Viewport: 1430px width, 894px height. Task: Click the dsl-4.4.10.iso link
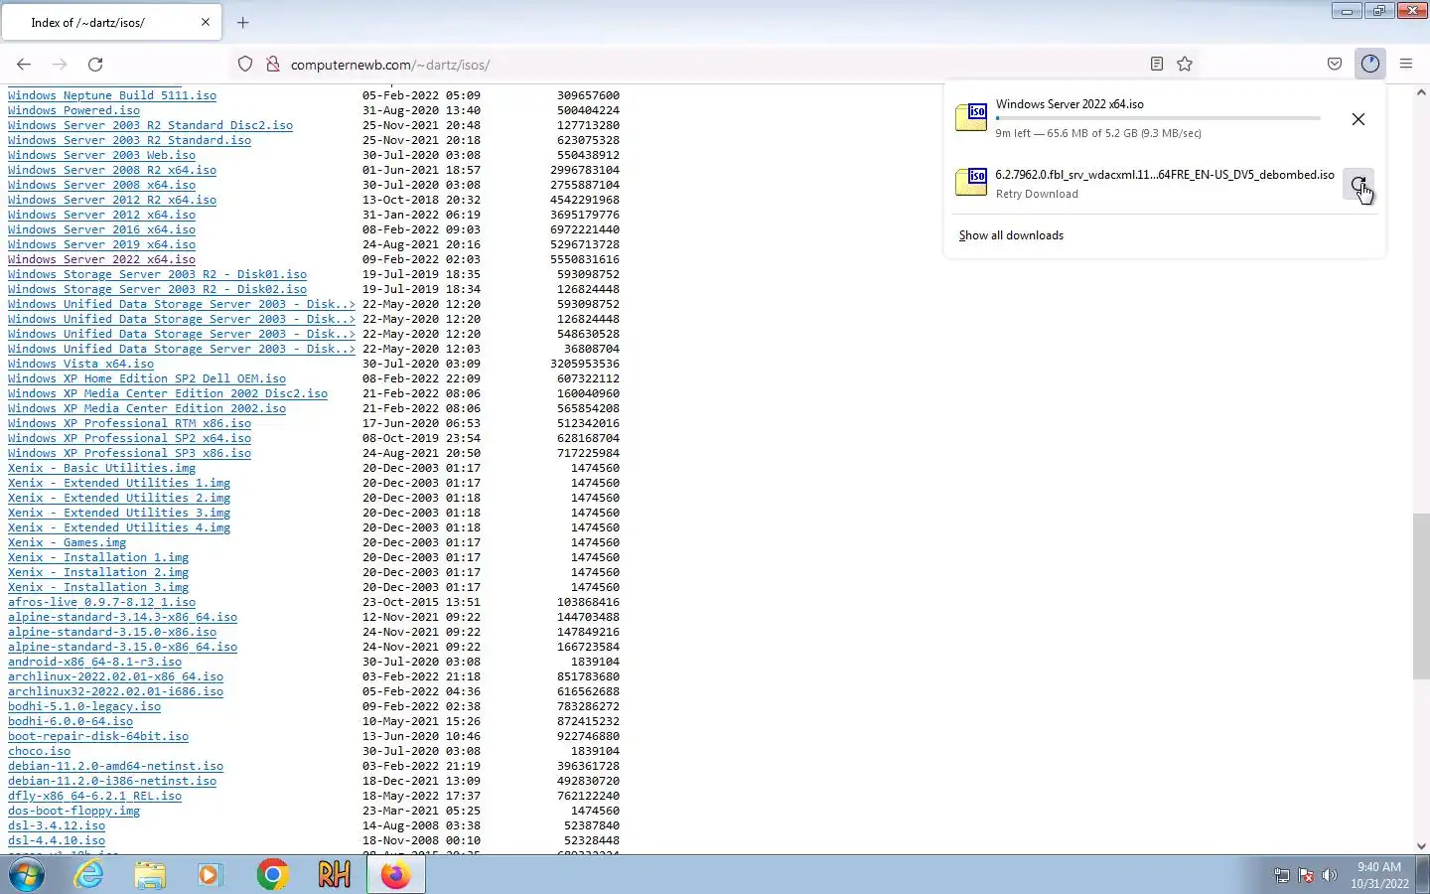57,840
